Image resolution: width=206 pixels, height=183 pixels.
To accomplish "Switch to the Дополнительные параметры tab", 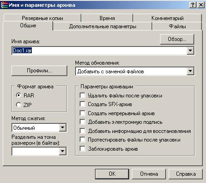I will click(102, 26).
